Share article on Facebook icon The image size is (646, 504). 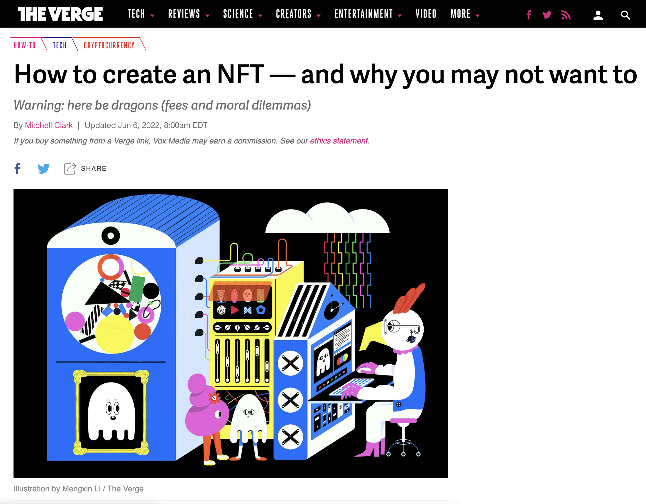(x=17, y=169)
